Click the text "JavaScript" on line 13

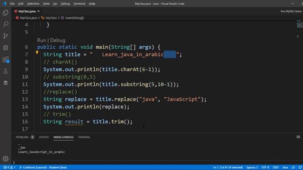click(182, 99)
